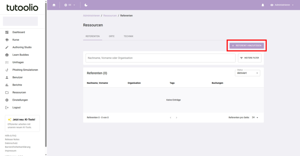Click the Berichte bar chart icon
The width and height of the screenshot is (300, 156).
coord(7,85)
